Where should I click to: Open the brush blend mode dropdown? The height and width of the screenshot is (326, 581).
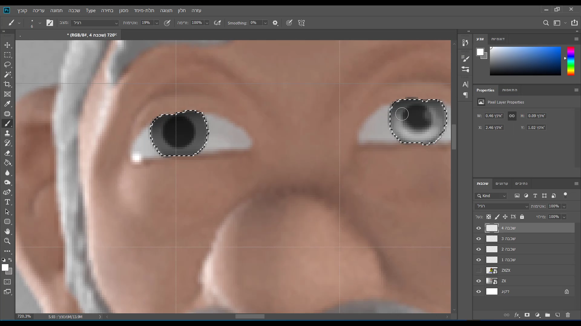95,23
